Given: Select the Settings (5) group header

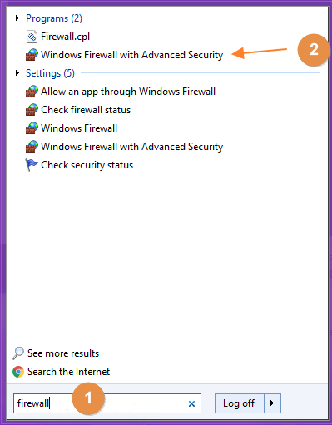Looking at the screenshot, I should [x=50, y=73].
